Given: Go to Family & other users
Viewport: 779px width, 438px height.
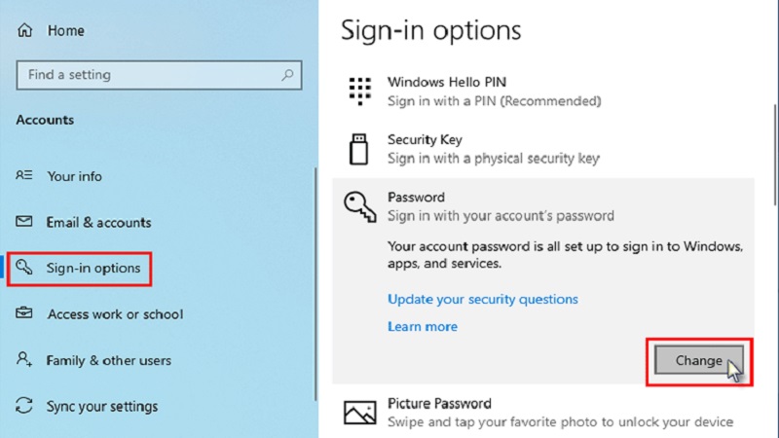Looking at the screenshot, I should [108, 360].
